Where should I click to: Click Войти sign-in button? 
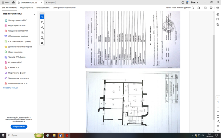195,2
